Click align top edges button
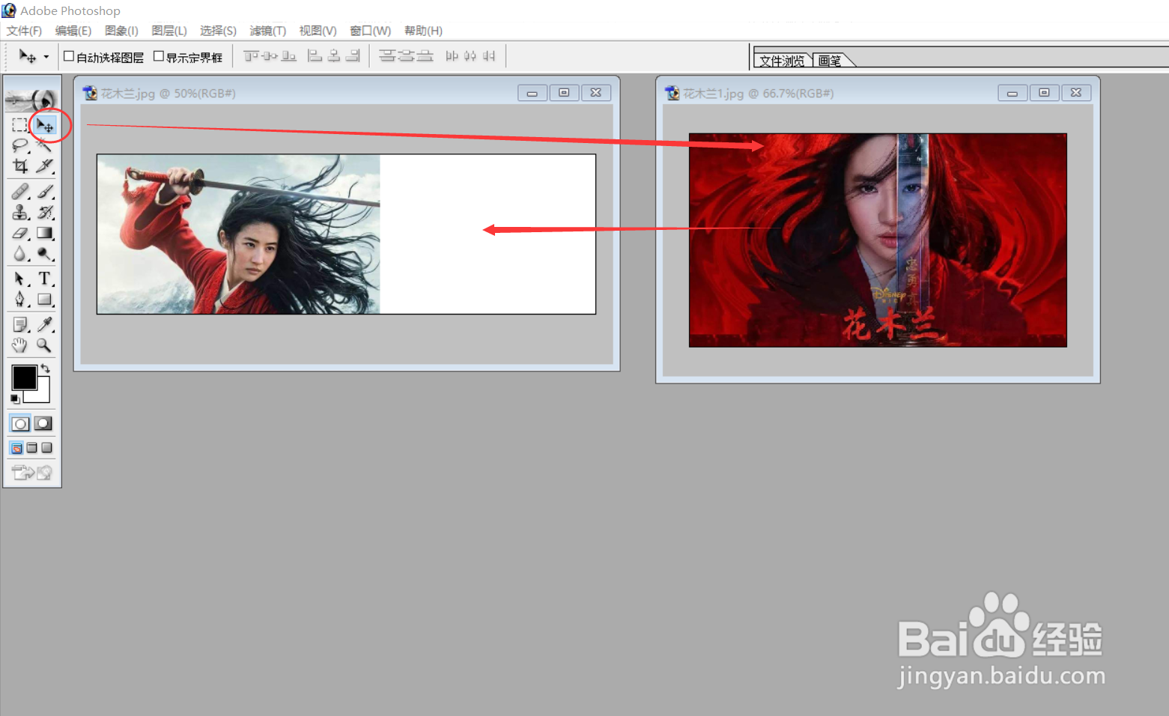Viewport: 1169px width, 716px height. [x=252, y=56]
